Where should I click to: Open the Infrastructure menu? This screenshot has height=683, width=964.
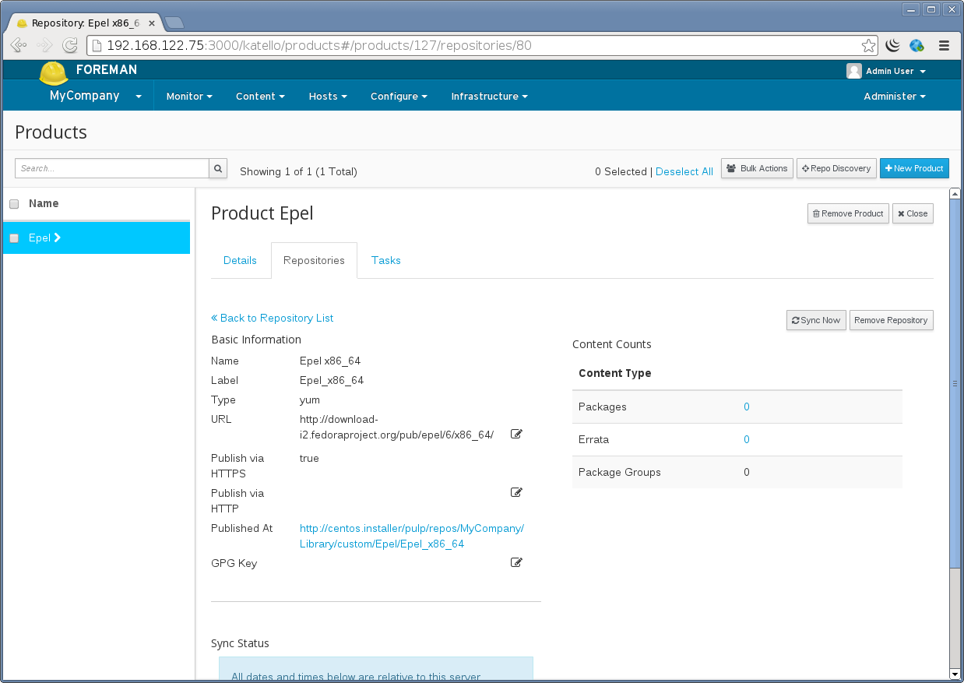pyautogui.click(x=490, y=97)
